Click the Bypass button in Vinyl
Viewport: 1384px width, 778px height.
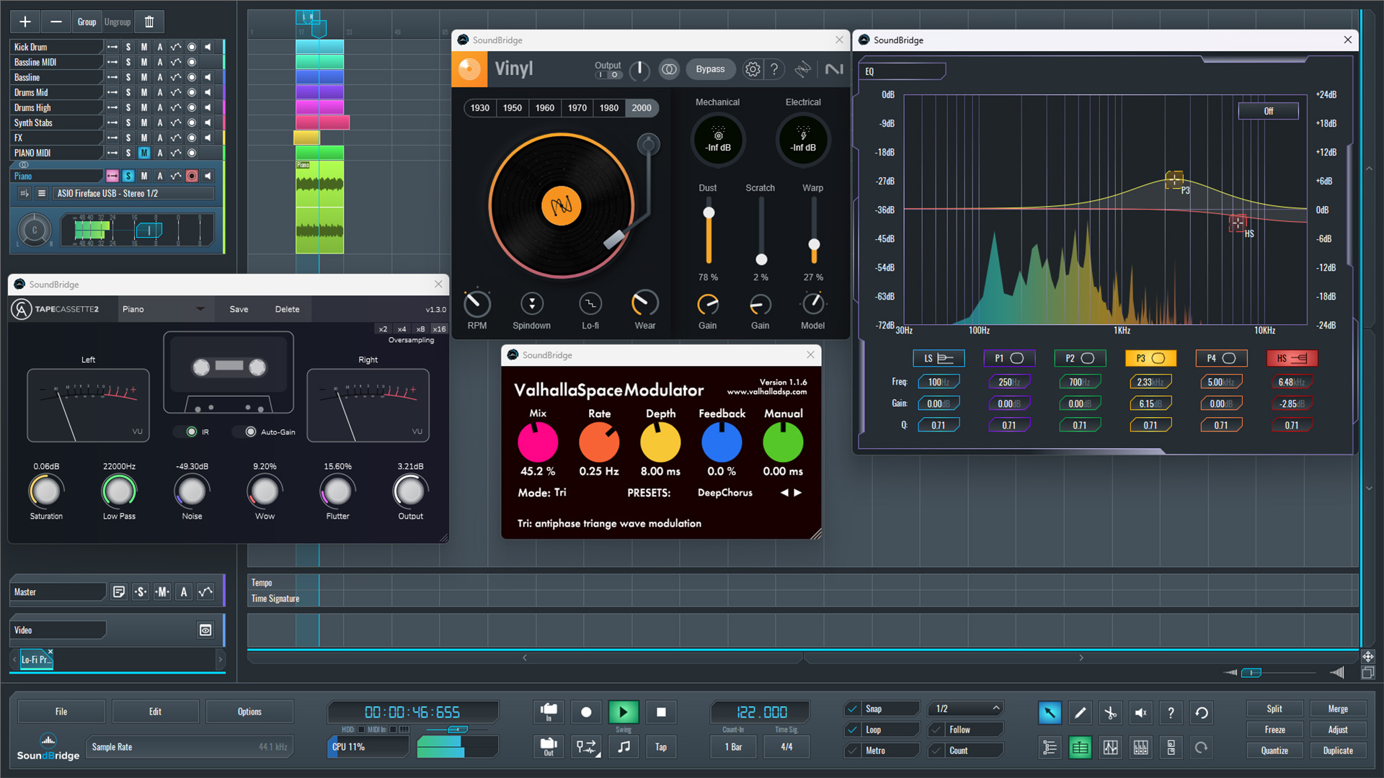pos(710,69)
